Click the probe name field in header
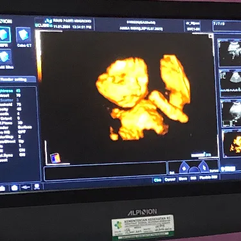 pos(193,29)
